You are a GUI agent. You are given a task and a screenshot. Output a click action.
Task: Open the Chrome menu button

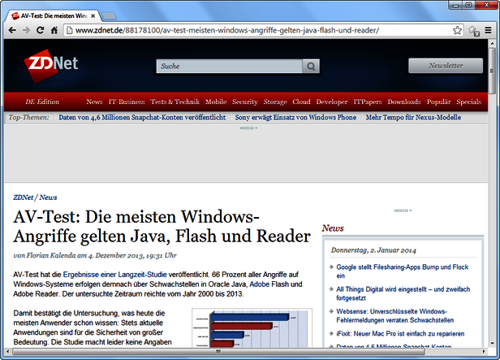pyautogui.click(x=488, y=31)
